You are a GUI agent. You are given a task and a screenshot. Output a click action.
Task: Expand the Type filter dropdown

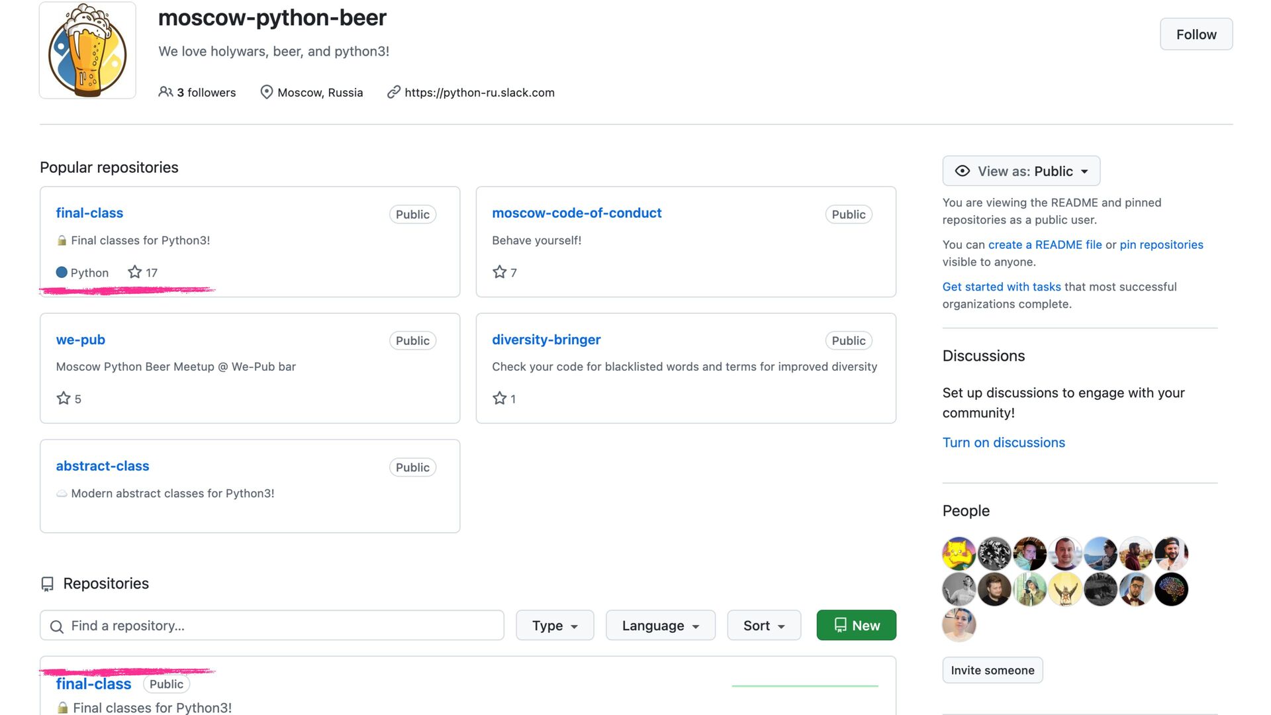[555, 626]
